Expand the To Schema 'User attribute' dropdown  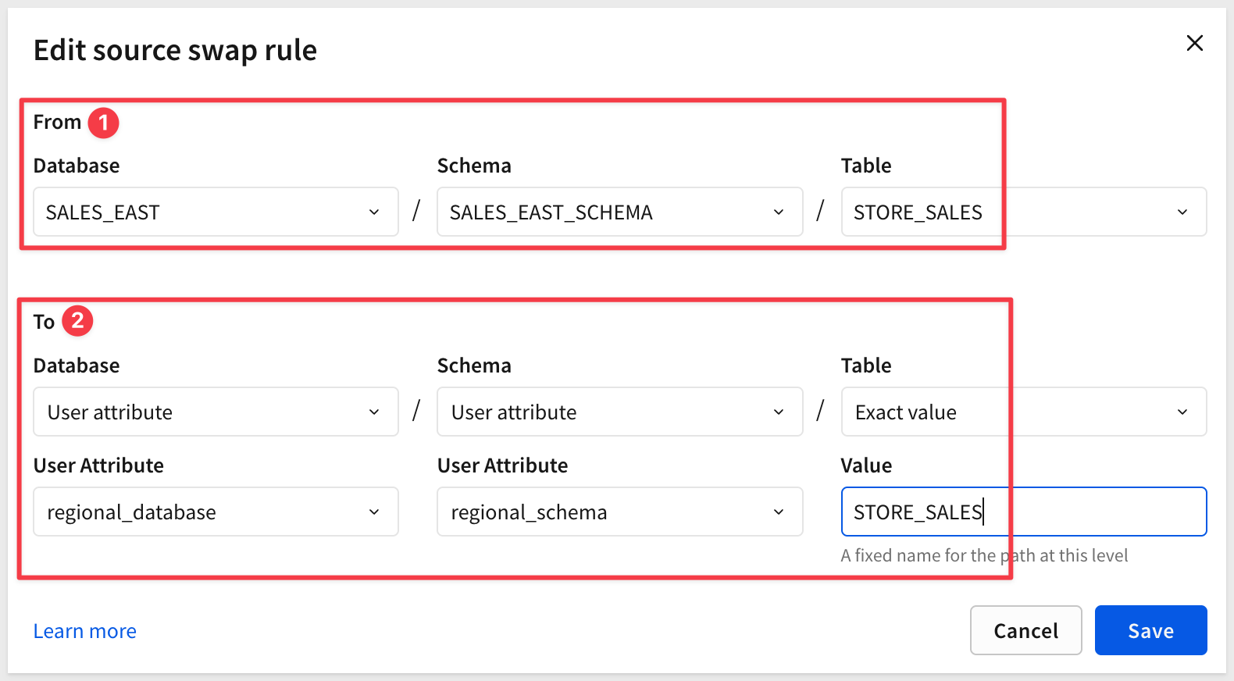point(619,412)
